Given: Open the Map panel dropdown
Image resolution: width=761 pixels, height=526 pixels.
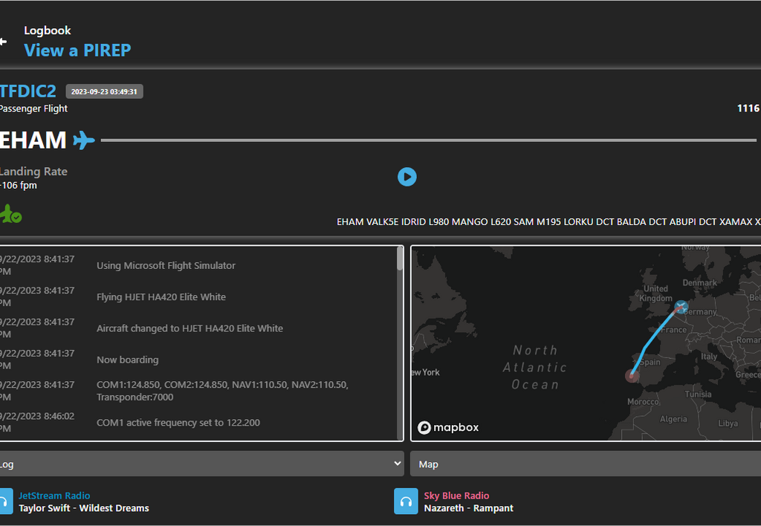Looking at the screenshot, I should pos(586,464).
